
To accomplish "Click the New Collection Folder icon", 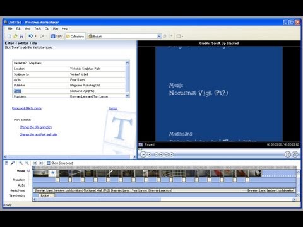I will click(x=170, y=36).
